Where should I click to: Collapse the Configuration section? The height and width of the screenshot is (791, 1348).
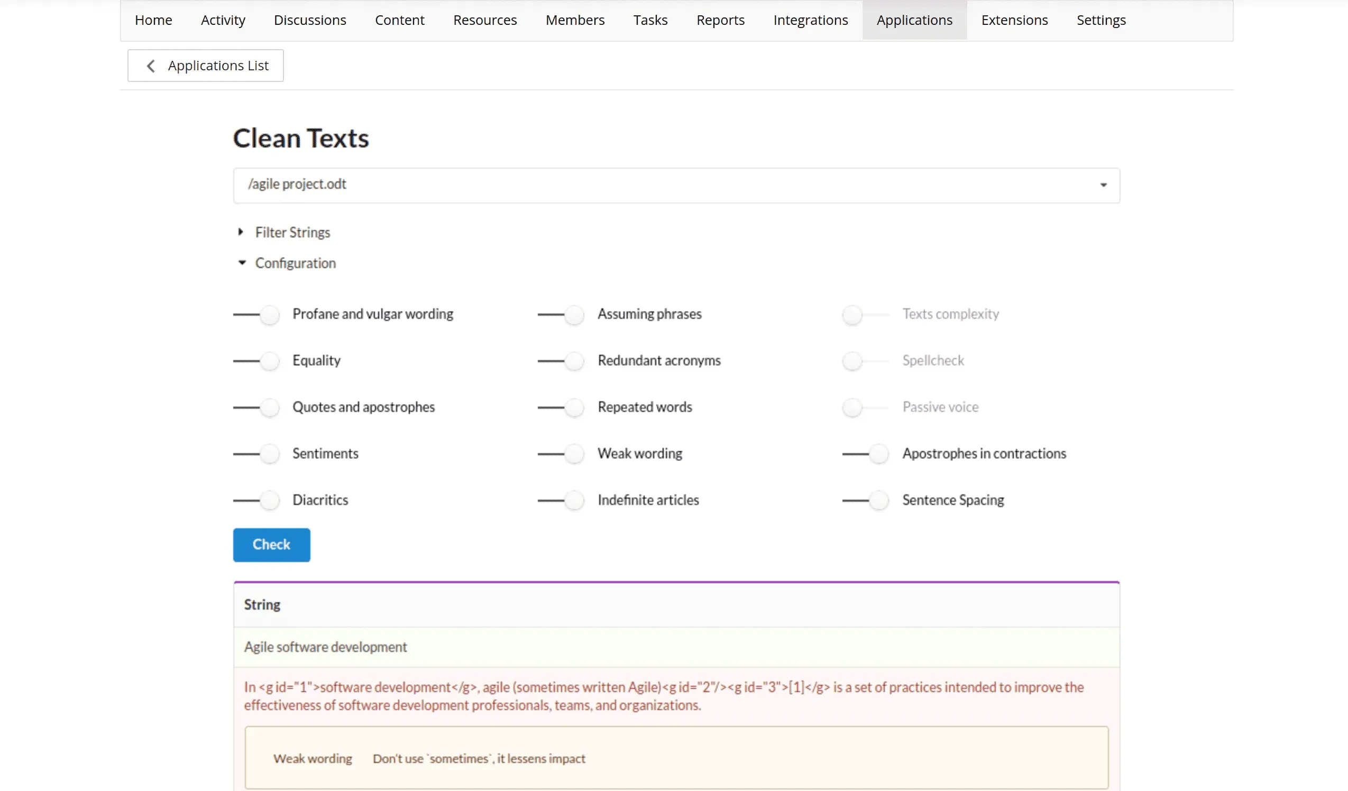pyautogui.click(x=241, y=263)
